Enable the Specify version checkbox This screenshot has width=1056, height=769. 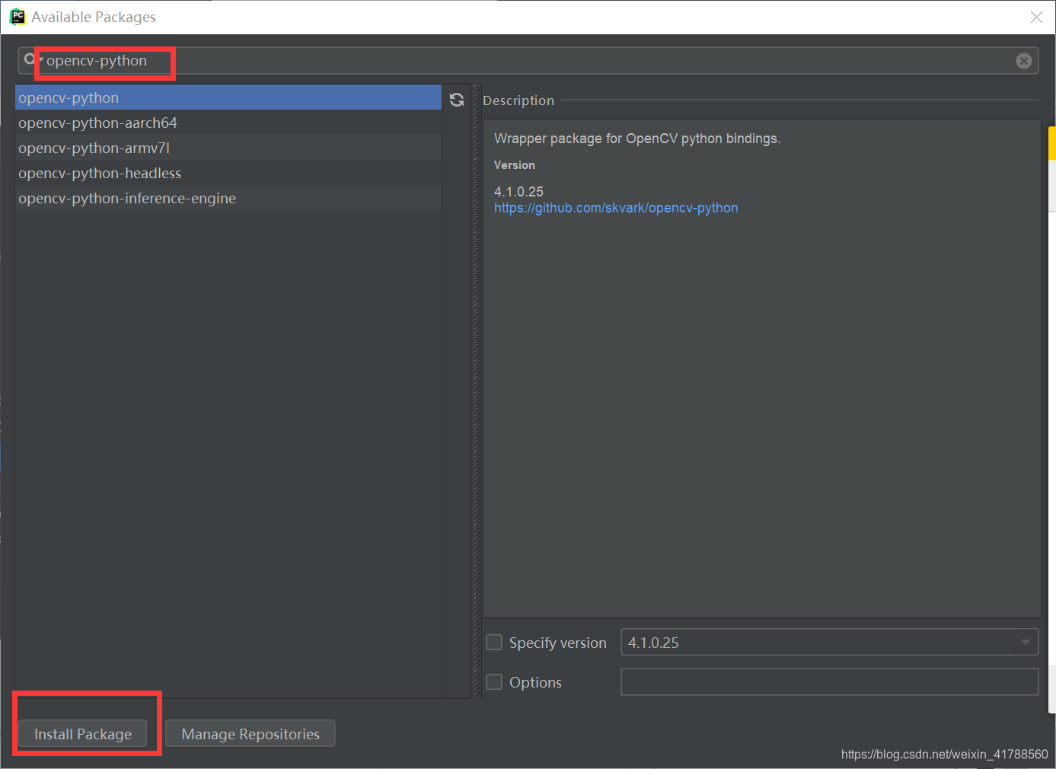(494, 643)
